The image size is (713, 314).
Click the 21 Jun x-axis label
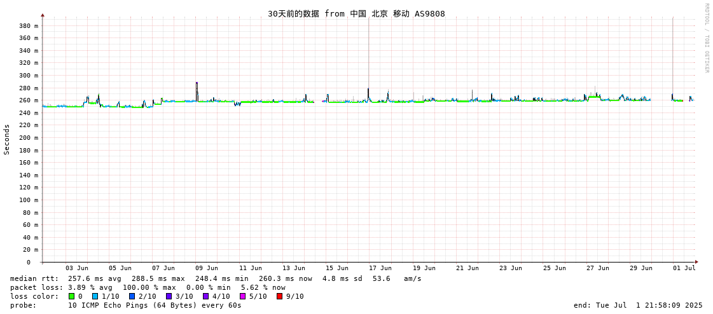(x=467, y=268)
